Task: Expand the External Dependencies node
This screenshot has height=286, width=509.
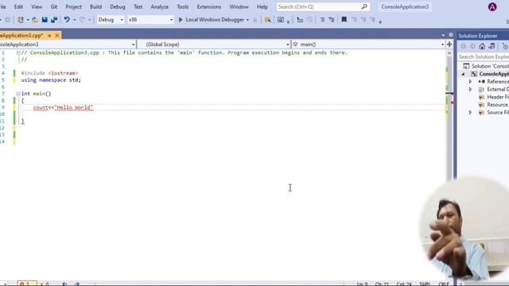Action: tap(470, 89)
